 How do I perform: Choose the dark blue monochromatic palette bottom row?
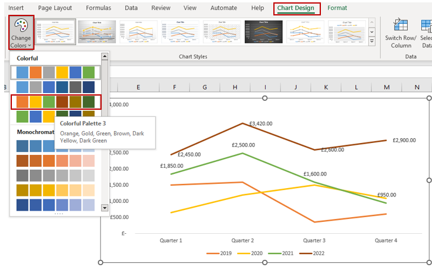(x=55, y=205)
